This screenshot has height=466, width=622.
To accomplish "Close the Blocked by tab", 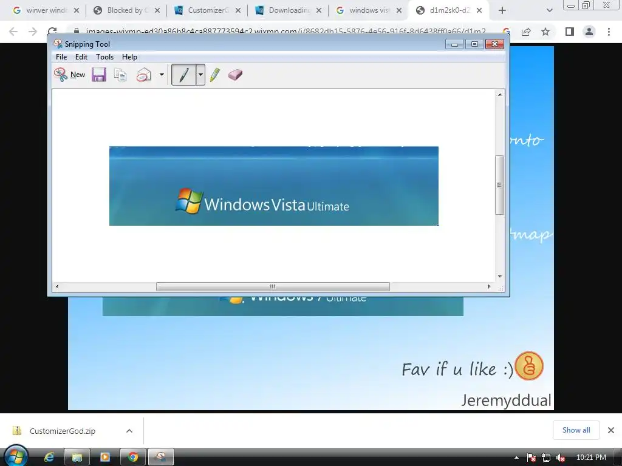I will (x=157, y=10).
